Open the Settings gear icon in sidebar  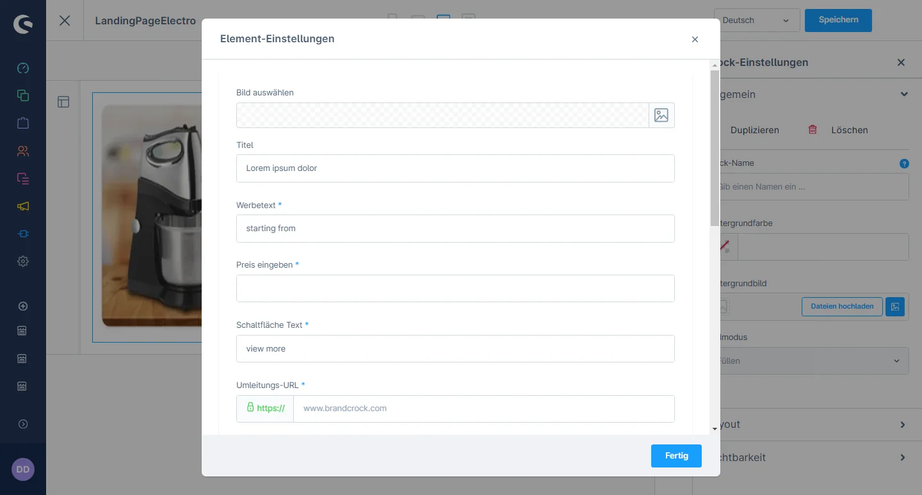click(x=23, y=261)
